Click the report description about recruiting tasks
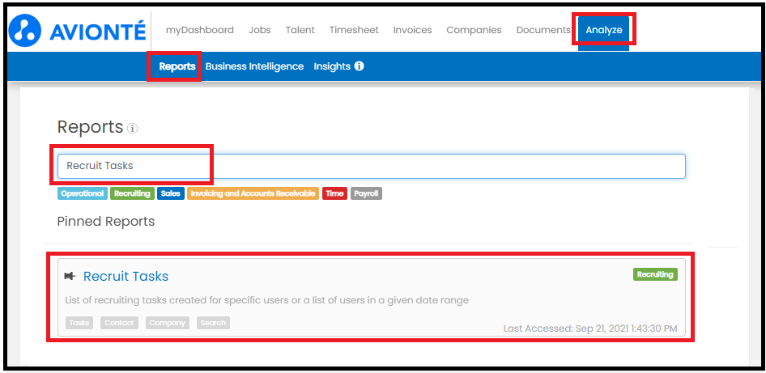This screenshot has width=766, height=373. (266, 300)
